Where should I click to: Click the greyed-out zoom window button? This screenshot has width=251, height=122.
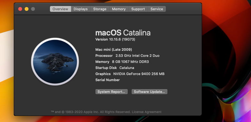pyautogui.click(x=33, y=9)
